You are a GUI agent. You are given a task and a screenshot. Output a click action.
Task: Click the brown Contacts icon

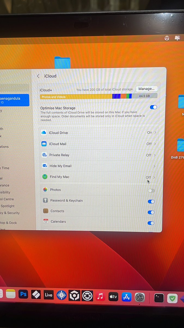click(x=46, y=211)
